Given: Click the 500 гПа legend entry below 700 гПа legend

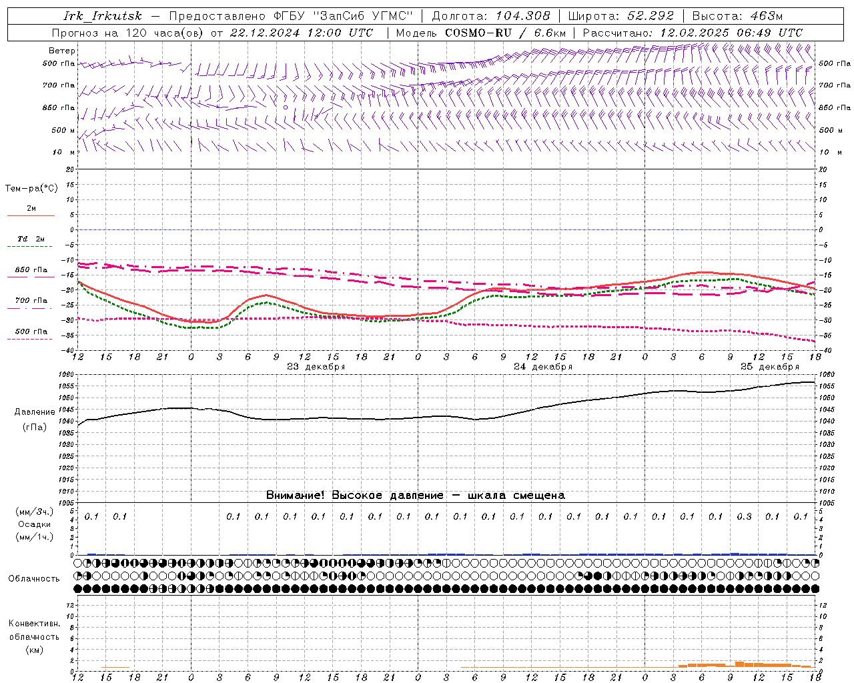Looking at the screenshot, I should point(31,331).
